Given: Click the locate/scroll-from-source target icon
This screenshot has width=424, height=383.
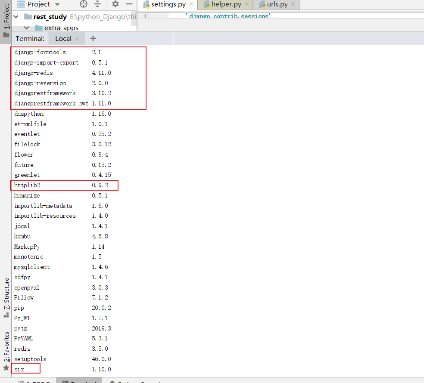Looking at the screenshot, I should (x=84, y=4).
